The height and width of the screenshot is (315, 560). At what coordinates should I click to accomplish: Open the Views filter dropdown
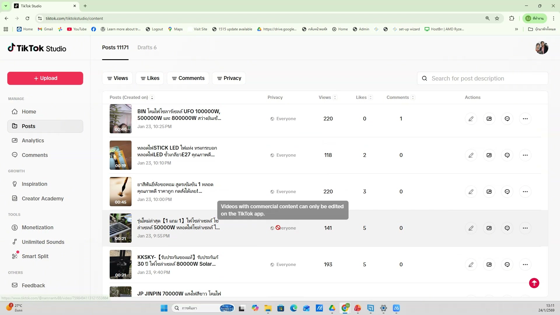click(x=117, y=78)
